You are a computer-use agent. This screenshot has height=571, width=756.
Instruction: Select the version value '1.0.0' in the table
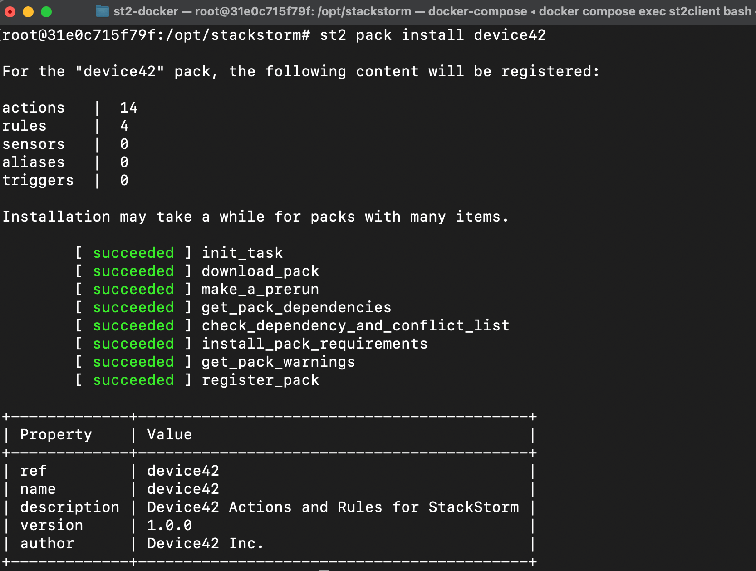[169, 525]
